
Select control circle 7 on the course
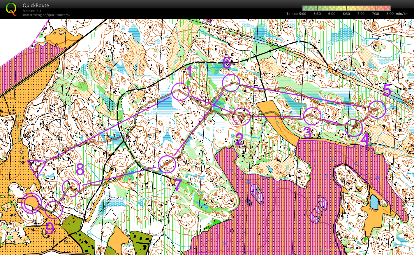167,164
